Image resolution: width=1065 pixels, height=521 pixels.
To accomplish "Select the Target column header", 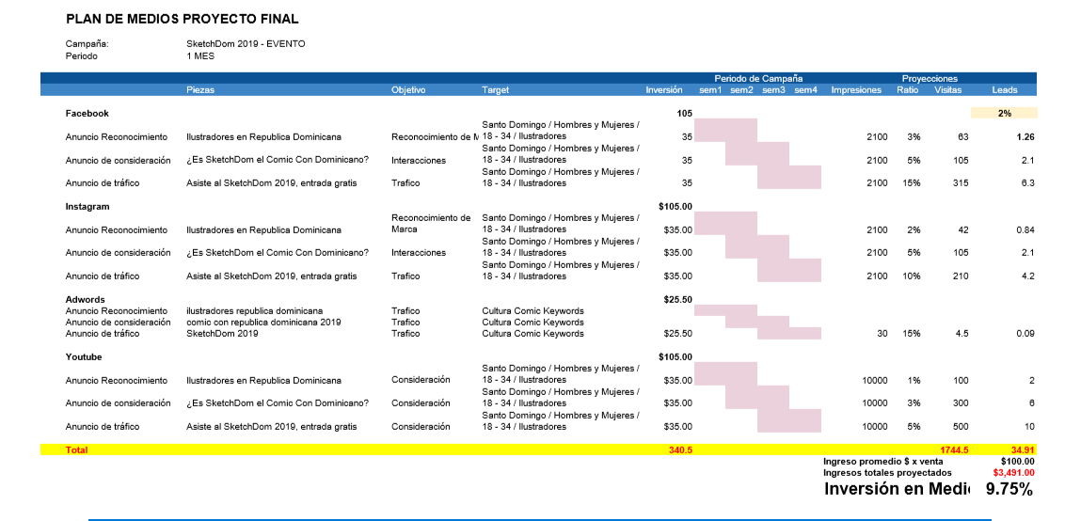I will (x=495, y=89).
